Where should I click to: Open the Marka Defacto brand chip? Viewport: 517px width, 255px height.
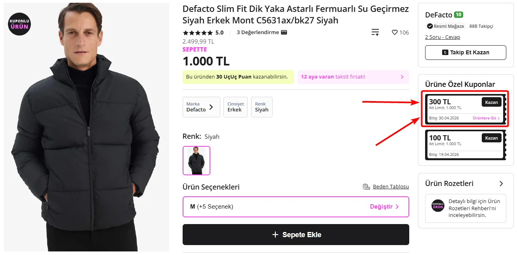[x=201, y=107]
